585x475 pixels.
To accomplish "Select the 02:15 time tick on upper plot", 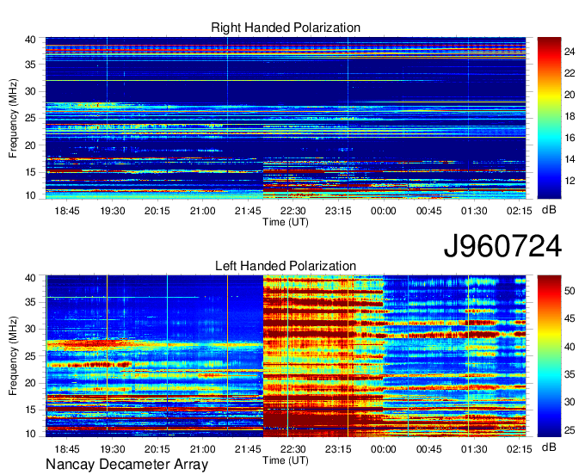I will point(519,211).
